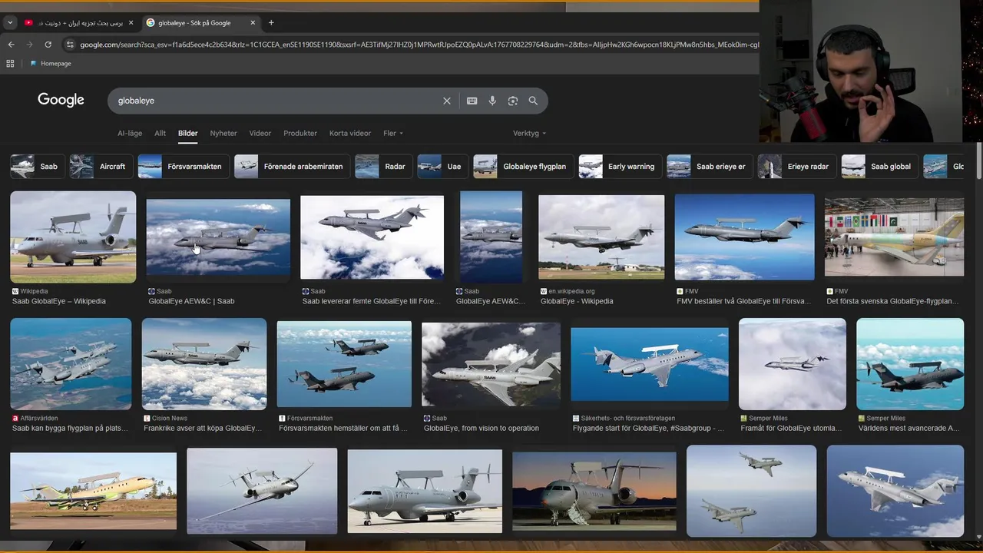The width and height of the screenshot is (983, 553).
Task: Open Cision News Frankrike avser image
Action: pyautogui.click(x=204, y=363)
